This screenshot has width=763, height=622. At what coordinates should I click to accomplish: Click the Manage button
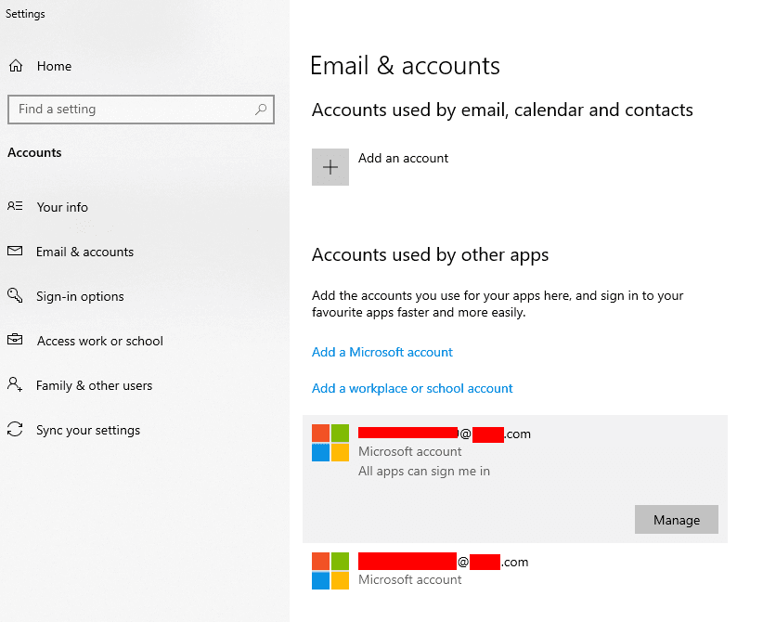tap(677, 519)
